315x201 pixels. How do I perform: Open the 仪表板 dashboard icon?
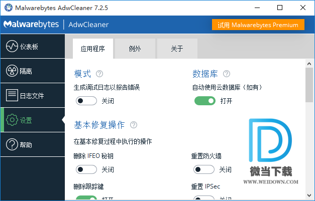(12, 46)
